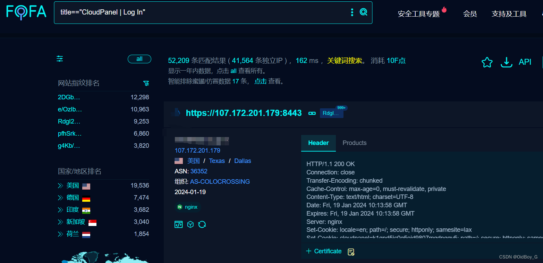Viewport: 543px width, 263px height.
Task: Click the Dallas city link
Action: coord(243,161)
